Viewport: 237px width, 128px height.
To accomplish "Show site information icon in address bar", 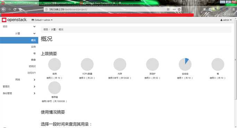I will point(46,9).
